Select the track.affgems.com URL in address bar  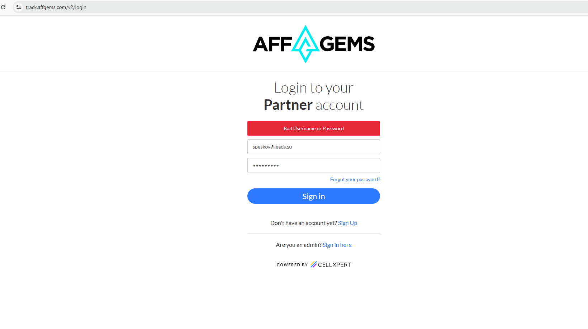pos(56,7)
